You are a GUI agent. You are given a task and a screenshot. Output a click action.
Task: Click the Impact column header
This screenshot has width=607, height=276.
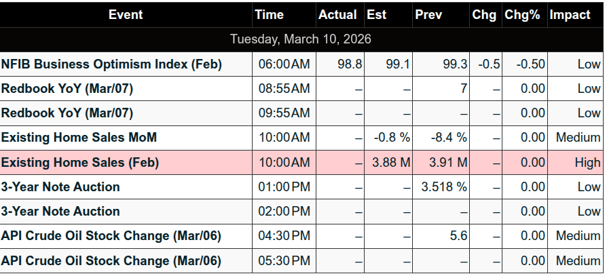[x=570, y=15]
